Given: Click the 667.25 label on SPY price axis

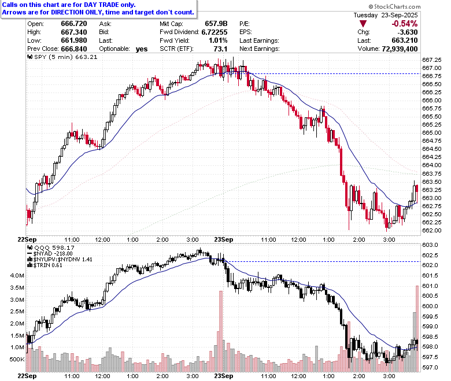Looking at the screenshot, I should click(431, 60).
